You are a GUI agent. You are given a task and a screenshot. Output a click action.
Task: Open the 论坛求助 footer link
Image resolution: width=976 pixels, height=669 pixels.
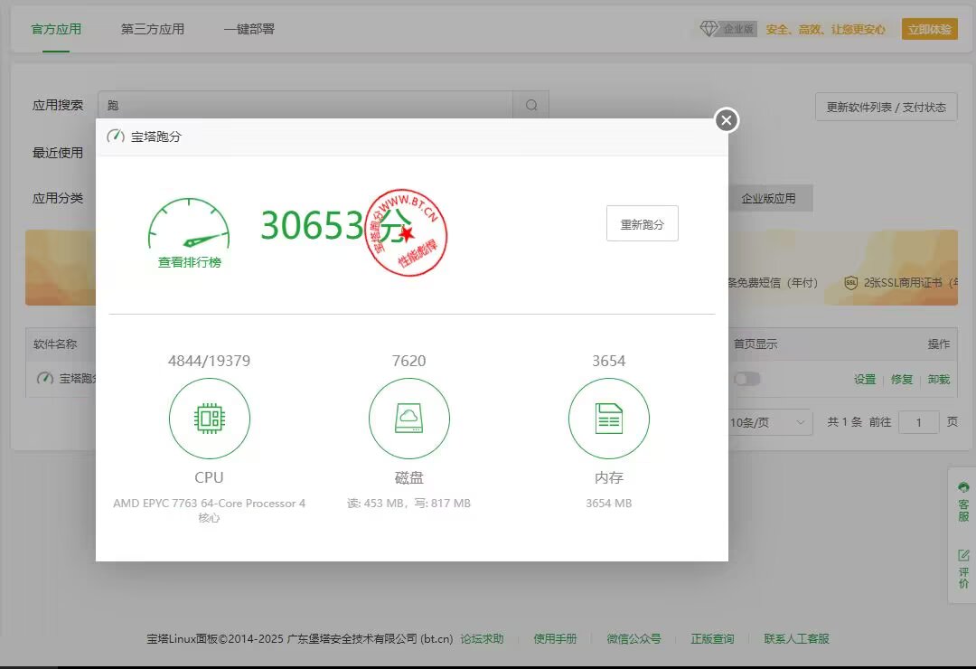pos(482,638)
